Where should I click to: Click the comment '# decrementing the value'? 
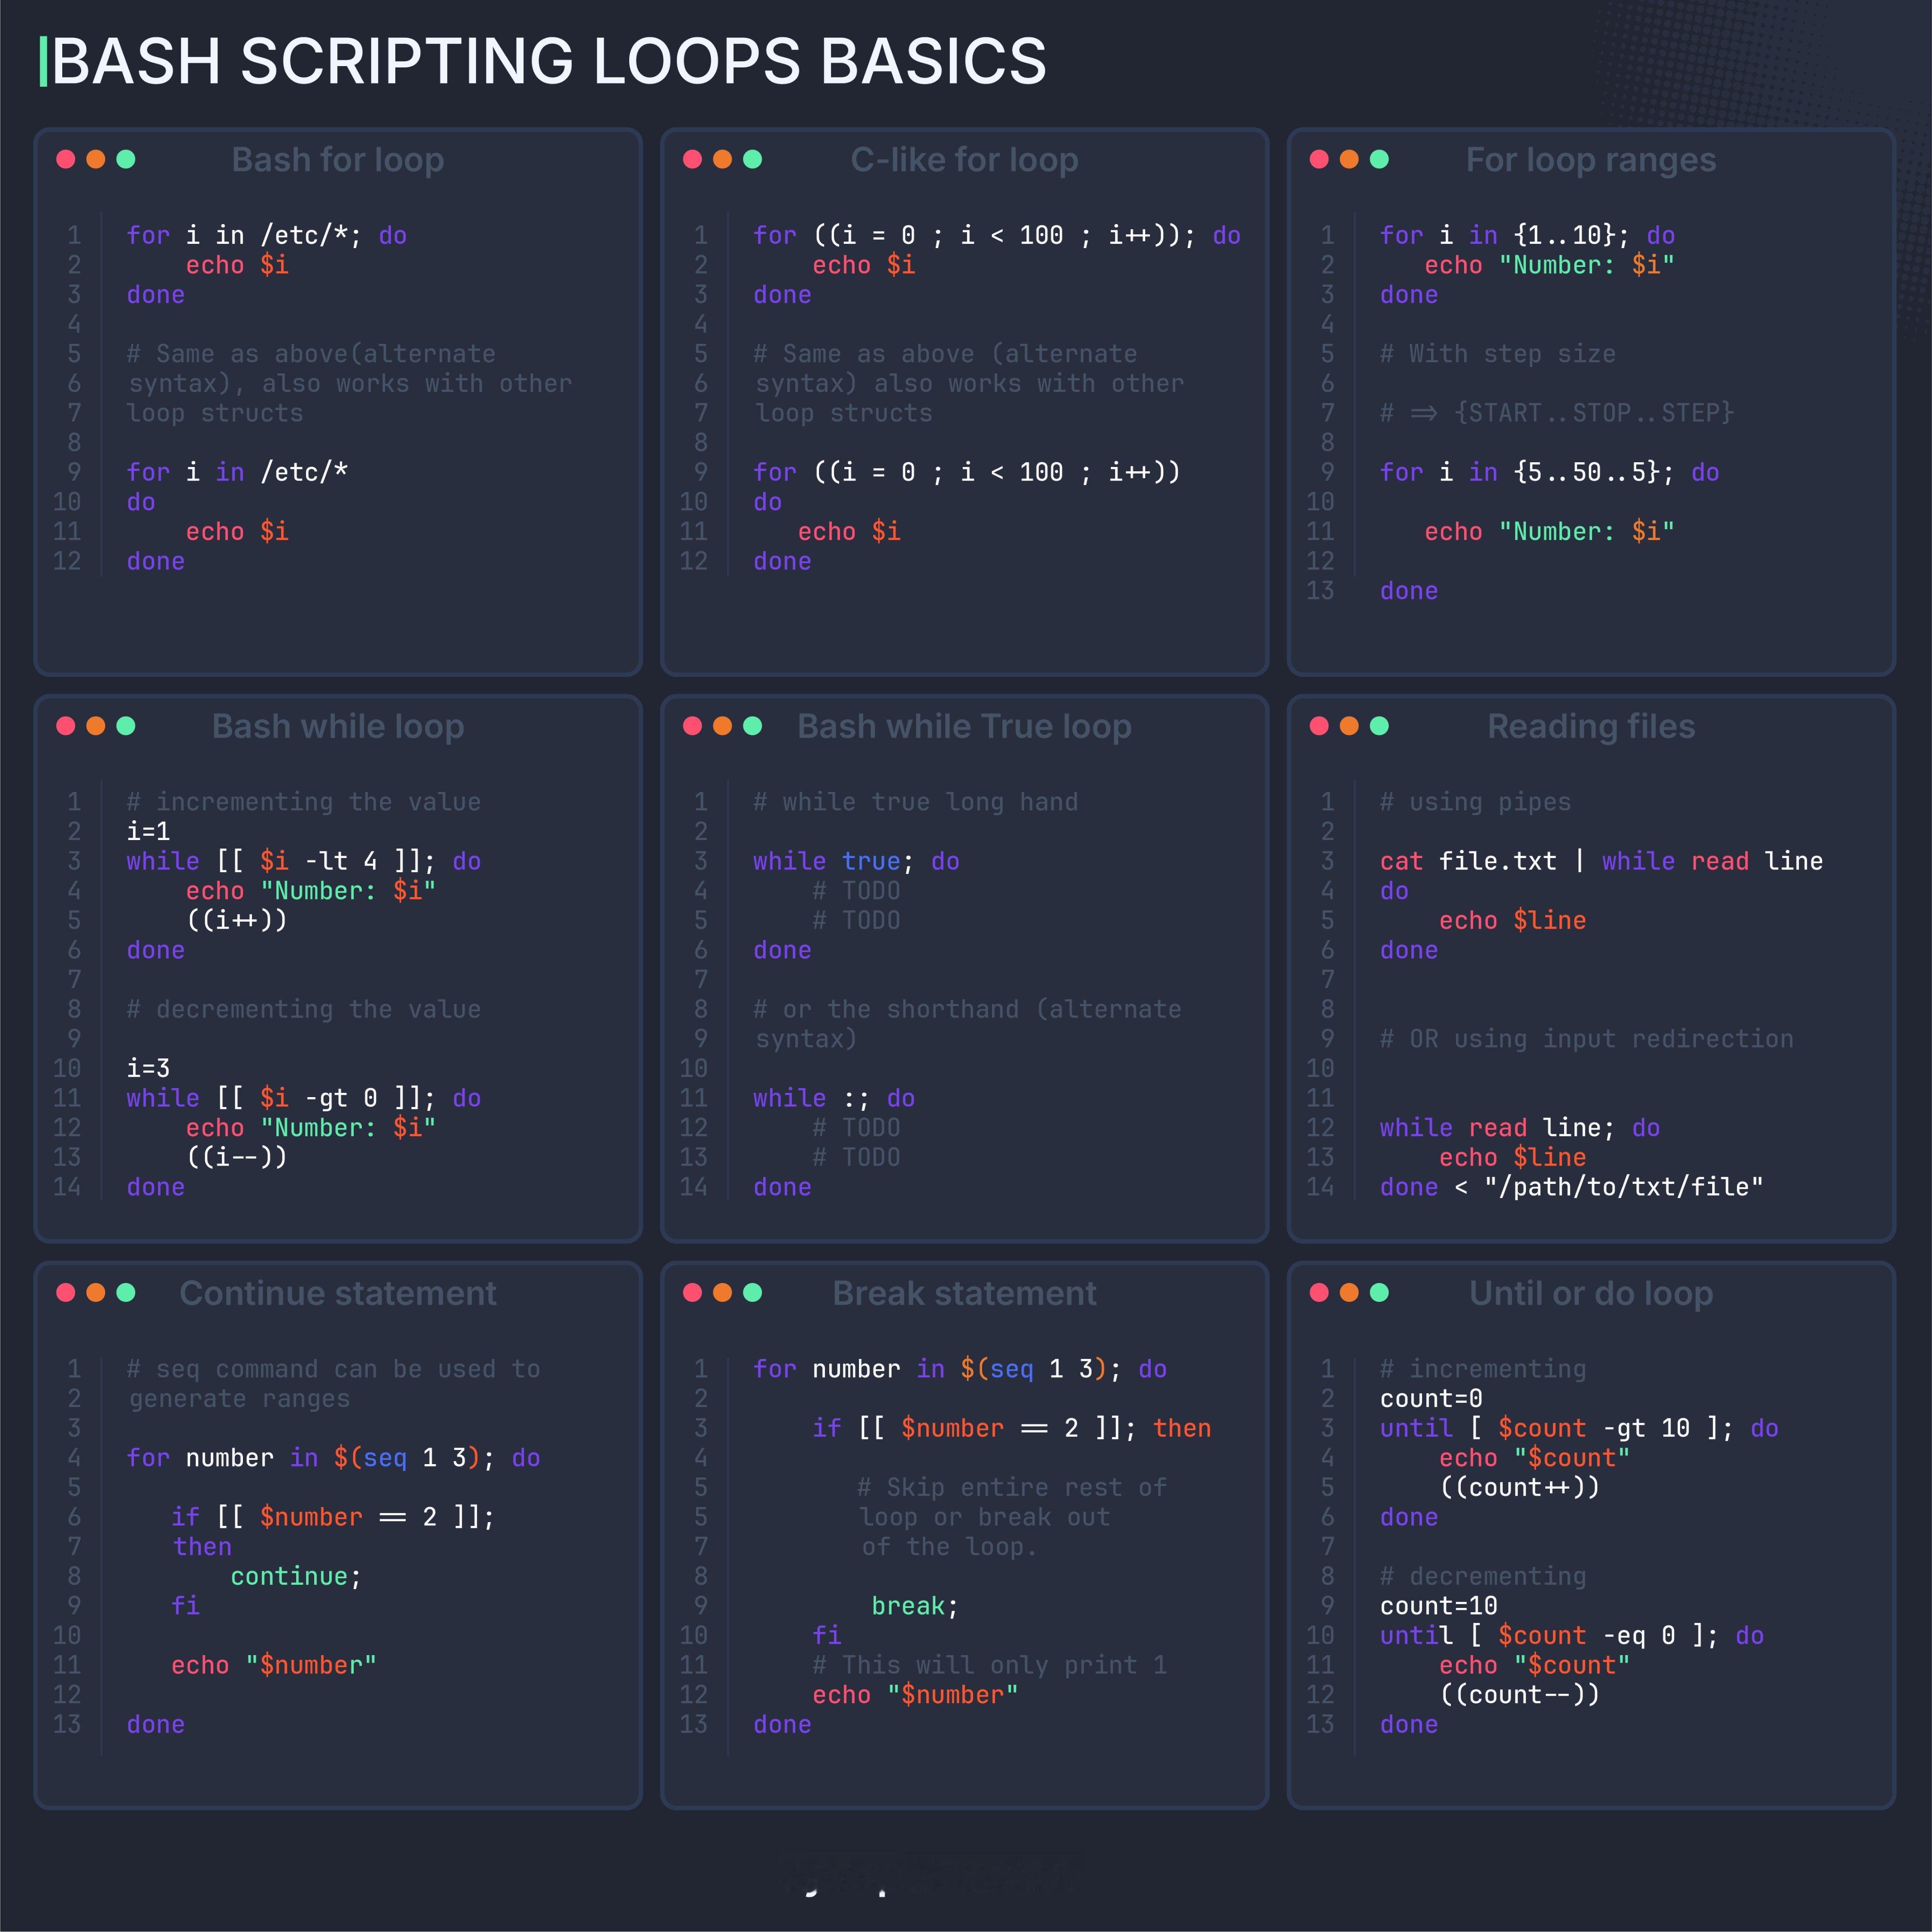tap(304, 1009)
